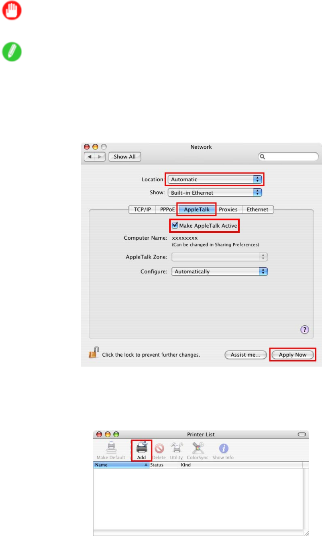Expand the Location dropdown set to Automatic

pos(215,179)
